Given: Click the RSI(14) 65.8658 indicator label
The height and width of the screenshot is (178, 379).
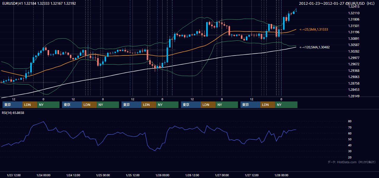Looking at the screenshot, I should click(13, 113).
